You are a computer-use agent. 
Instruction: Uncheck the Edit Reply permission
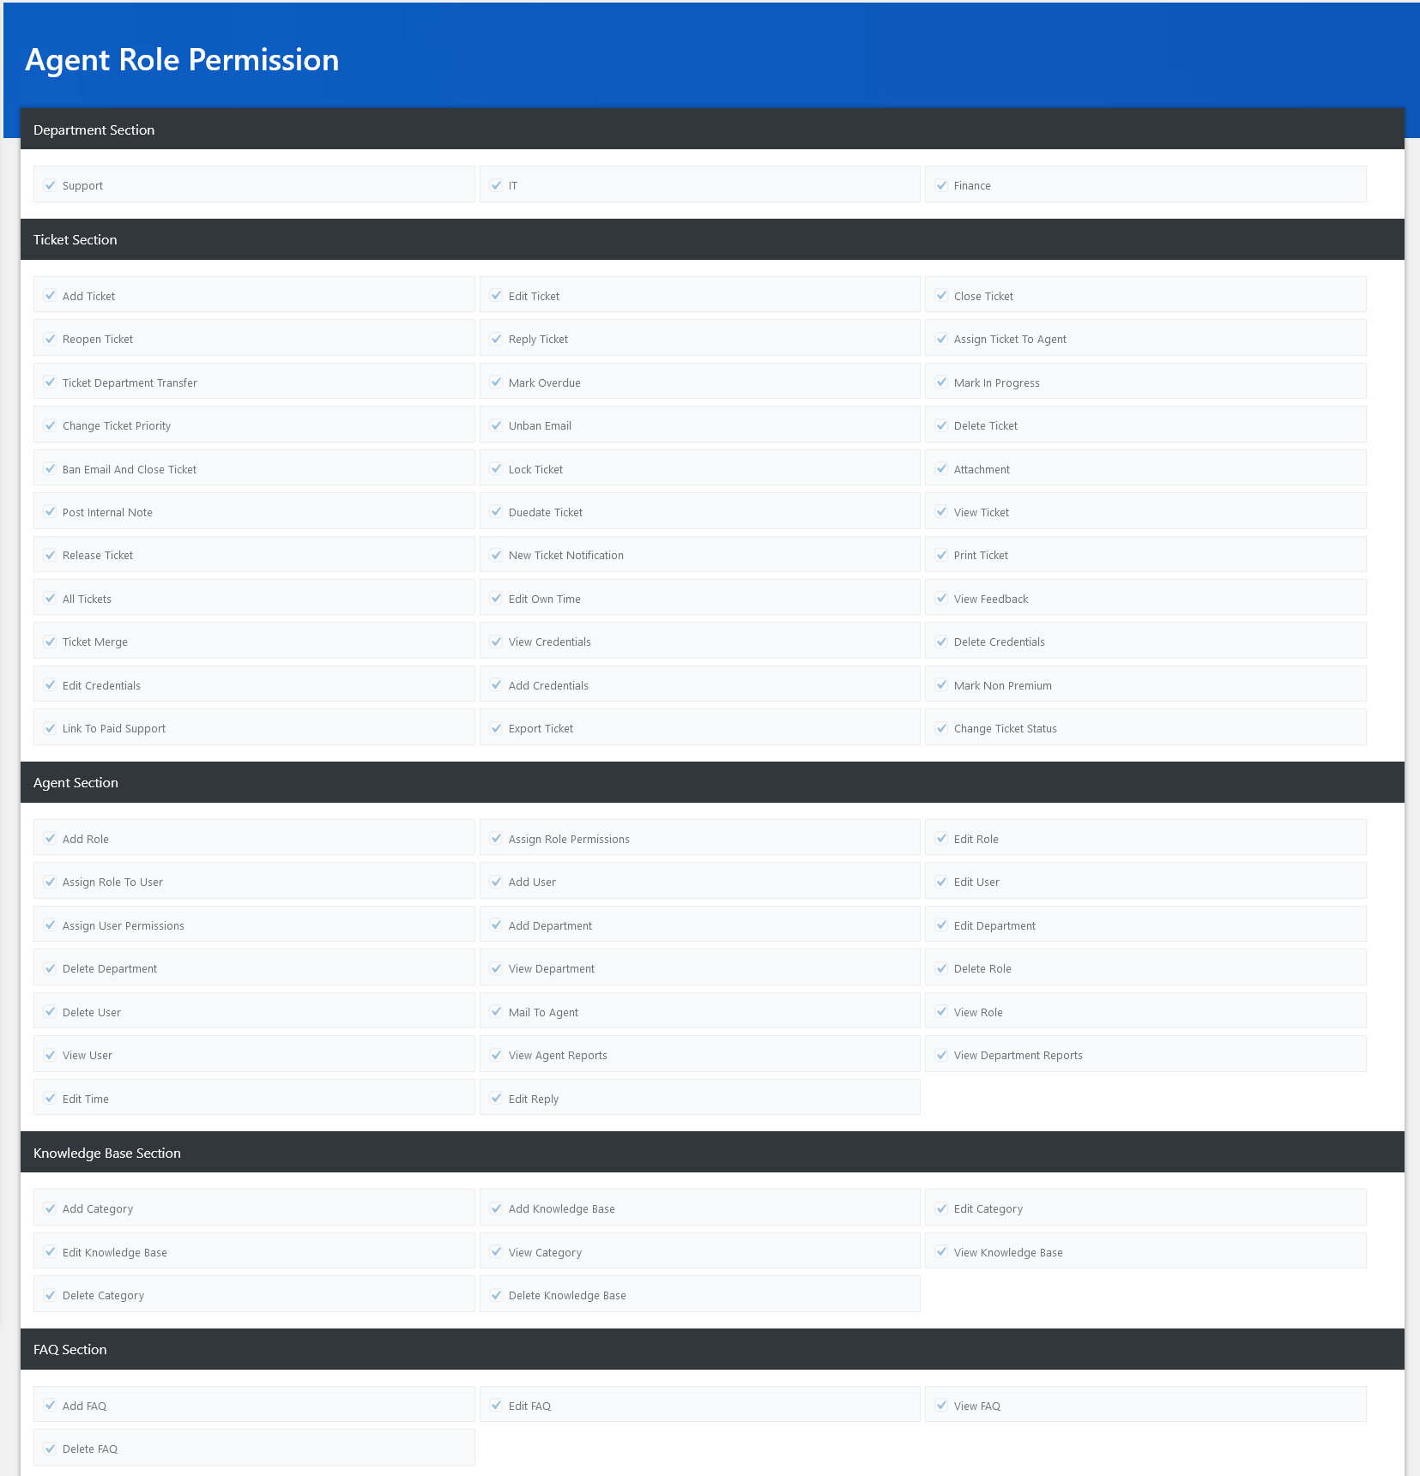coord(496,1099)
